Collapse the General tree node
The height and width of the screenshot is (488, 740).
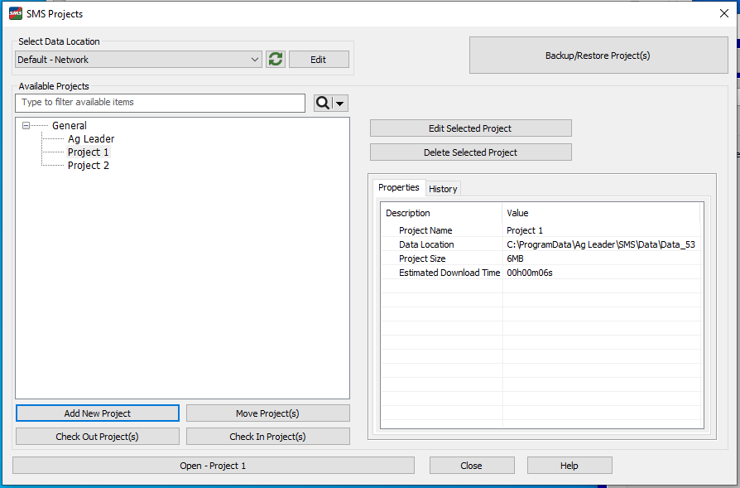click(x=26, y=126)
